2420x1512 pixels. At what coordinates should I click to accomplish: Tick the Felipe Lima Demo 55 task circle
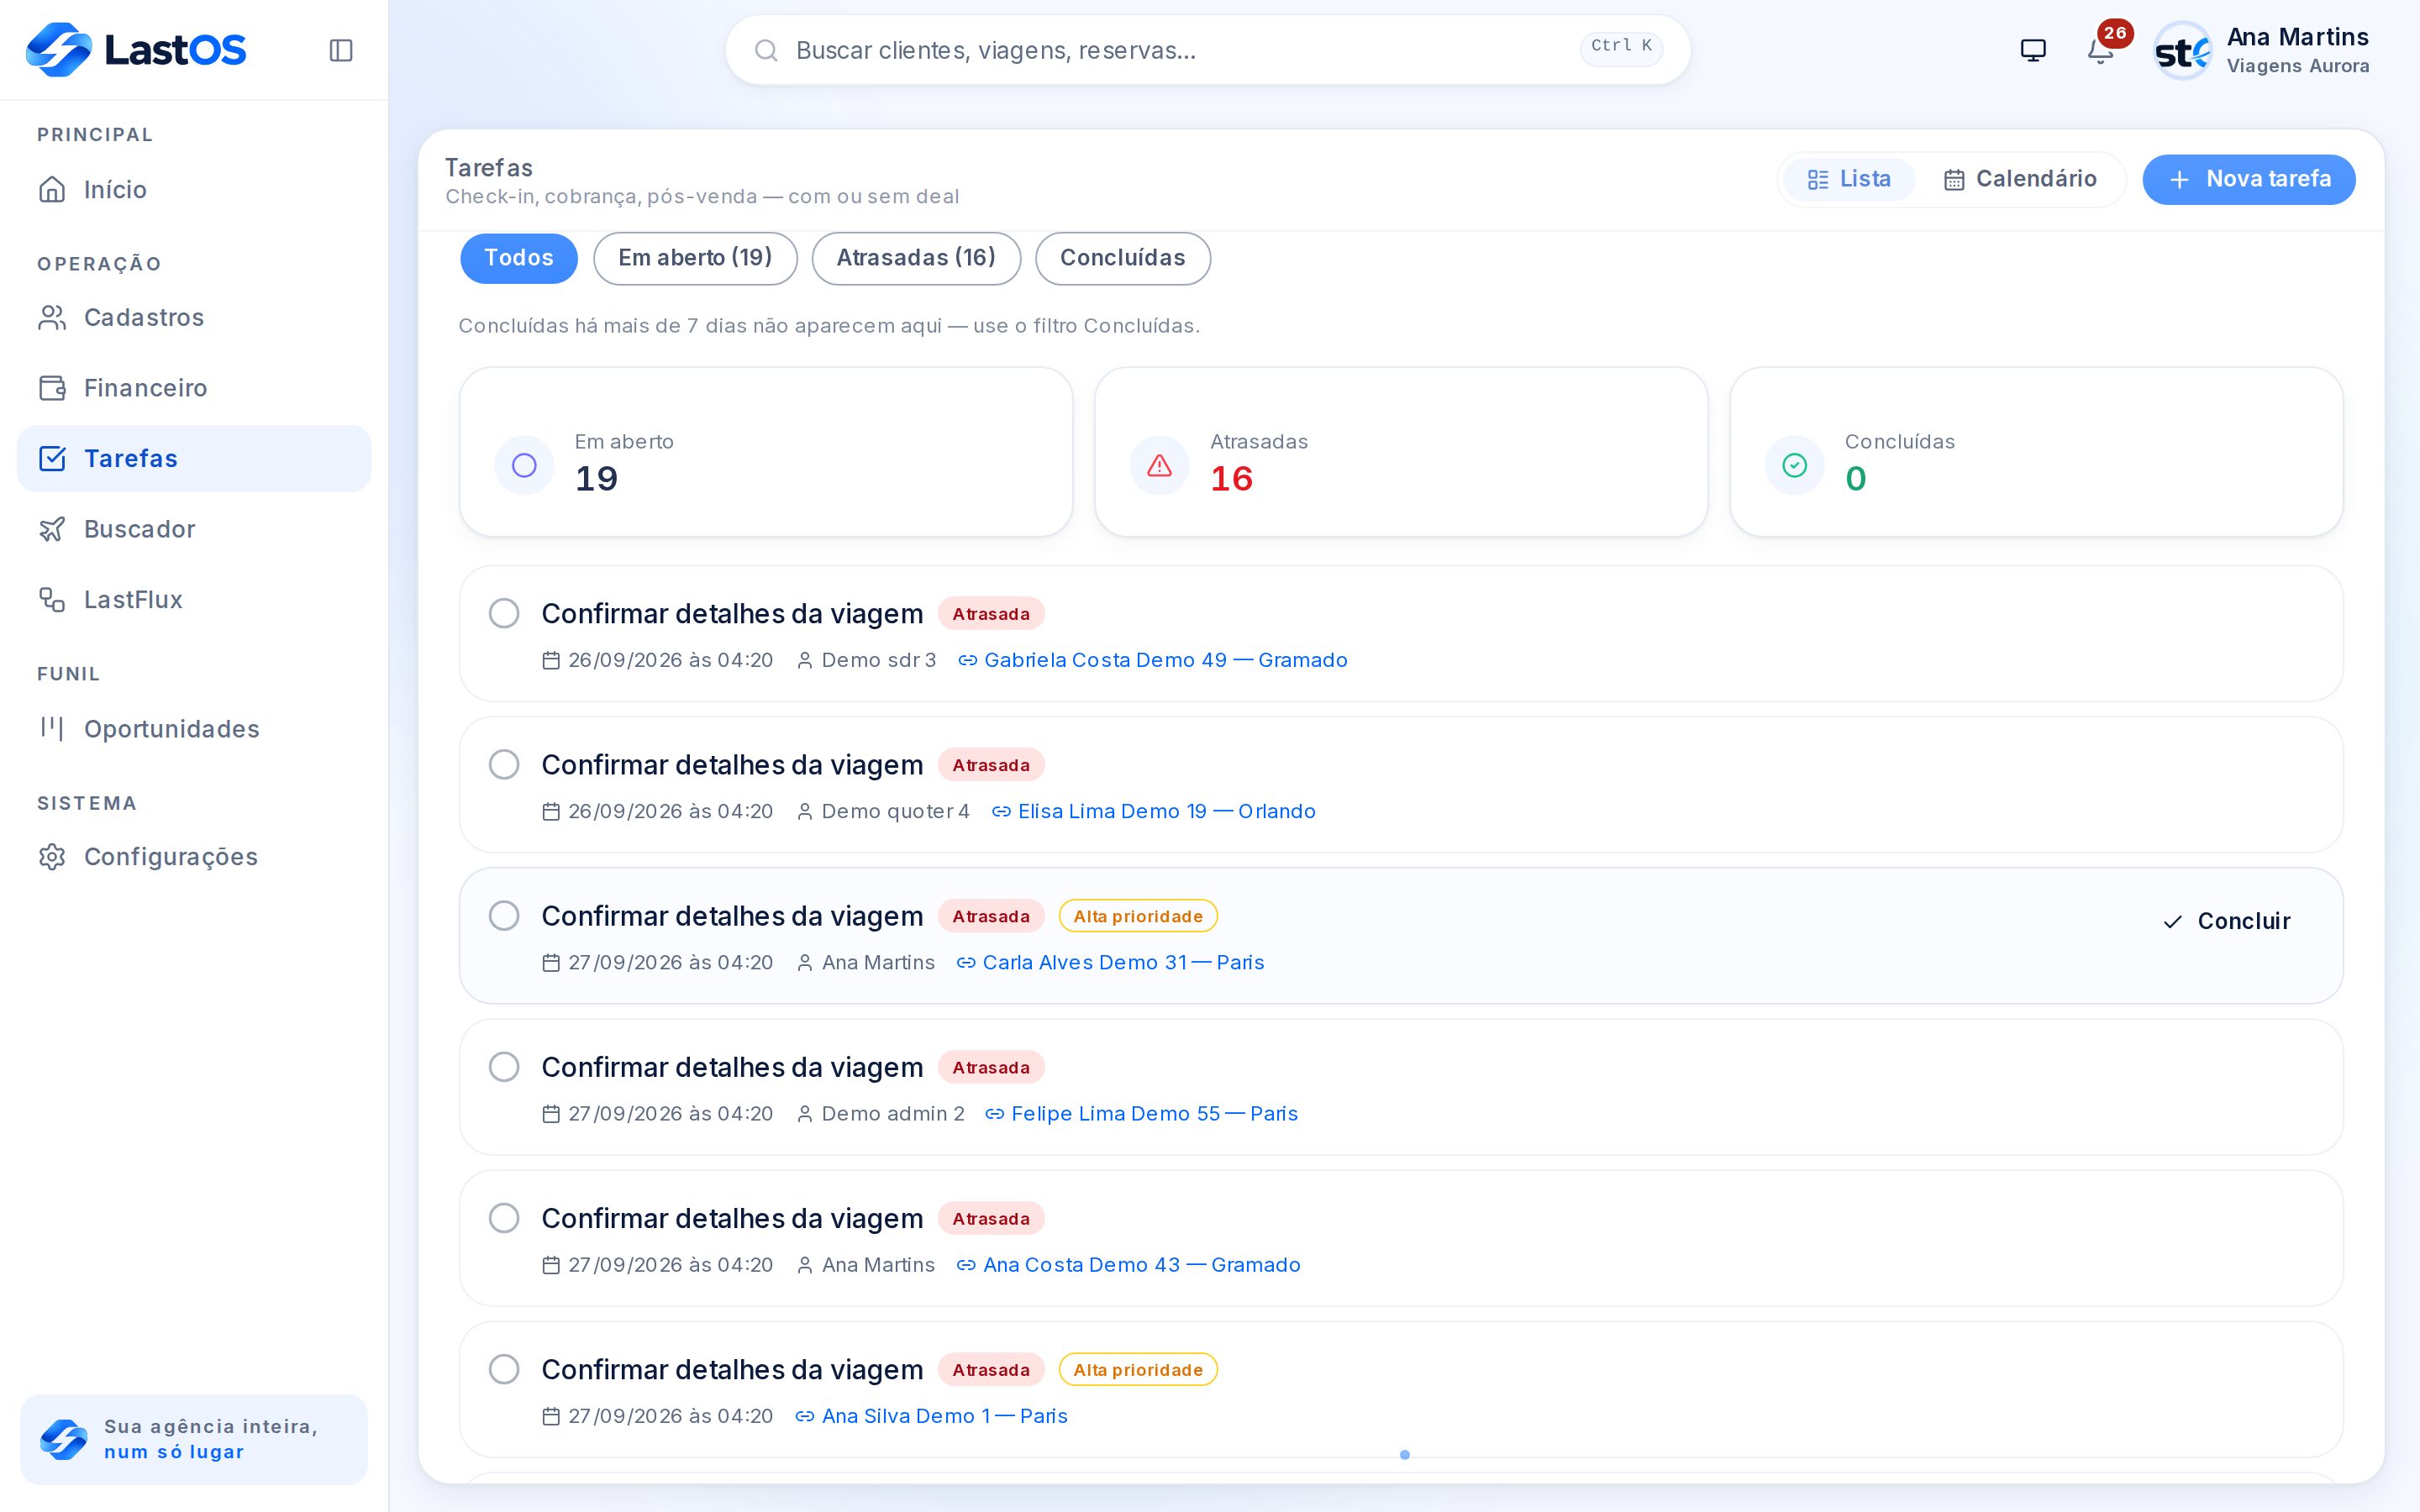[x=504, y=1067]
